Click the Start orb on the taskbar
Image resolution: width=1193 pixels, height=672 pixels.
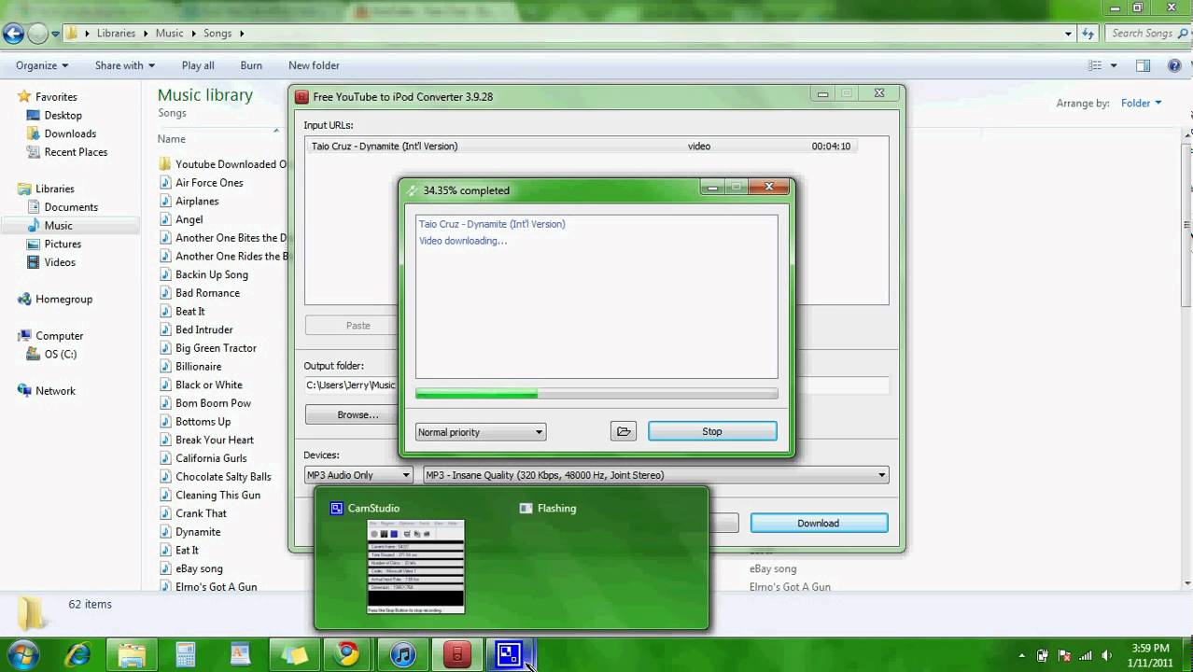(22, 654)
